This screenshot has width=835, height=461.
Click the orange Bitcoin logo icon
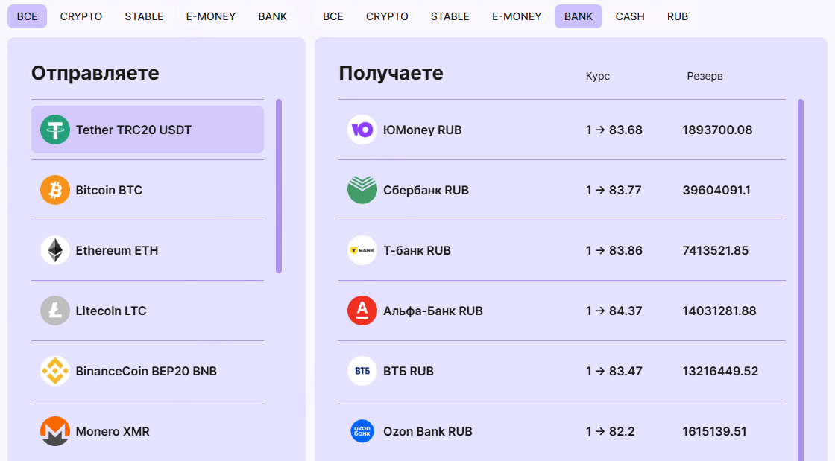[55, 190]
